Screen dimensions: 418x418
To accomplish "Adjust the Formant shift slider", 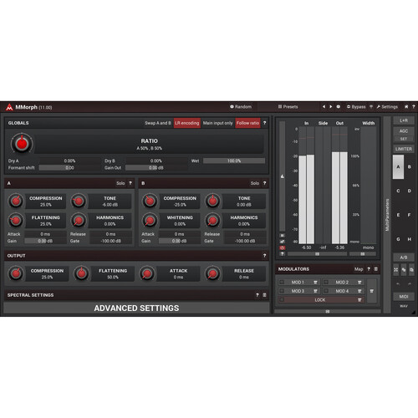I will pyautogui.click(x=69, y=168).
